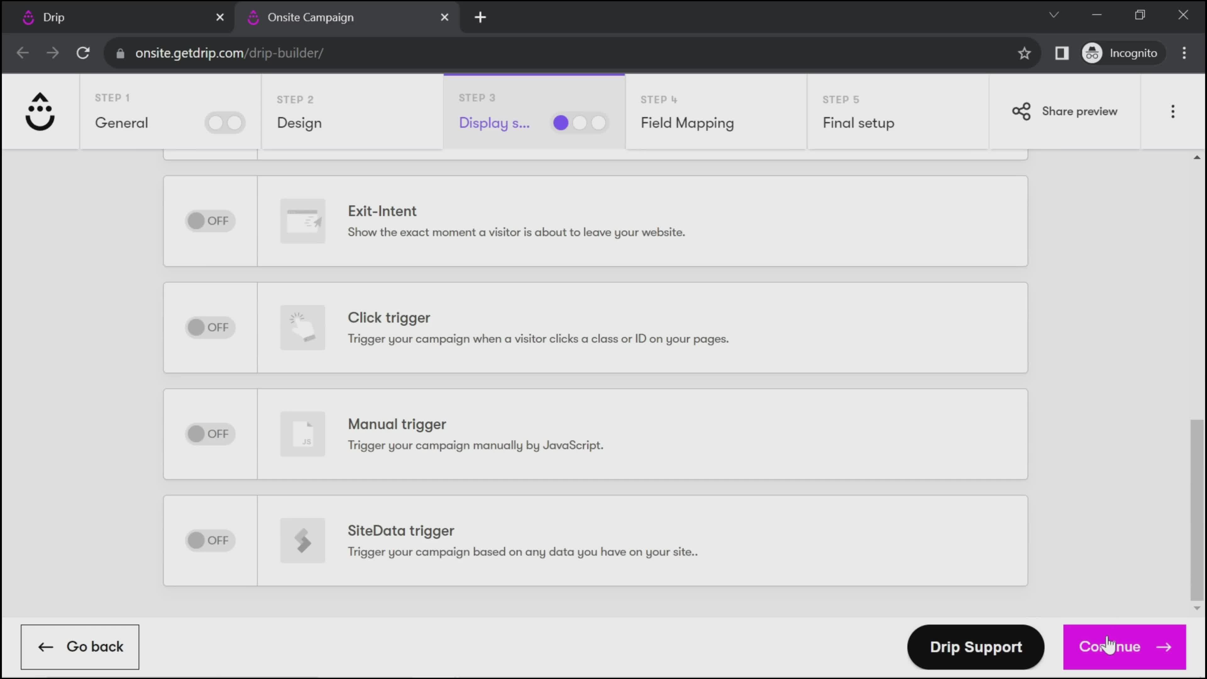Toggle the Manual trigger OFF switch
This screenshot has height=679, width=1207.
click(208, 433)
